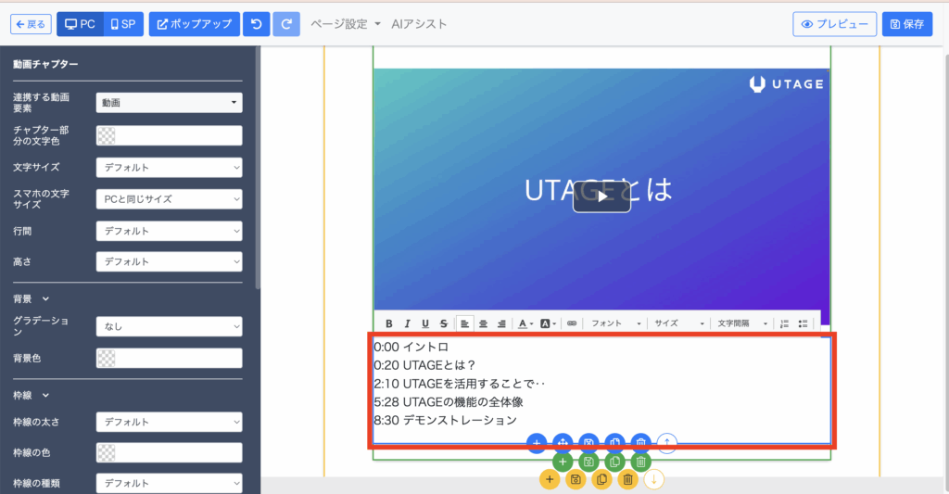Click the ポップアップ button
Screen dimensions: 949x494
click(195, 24)
